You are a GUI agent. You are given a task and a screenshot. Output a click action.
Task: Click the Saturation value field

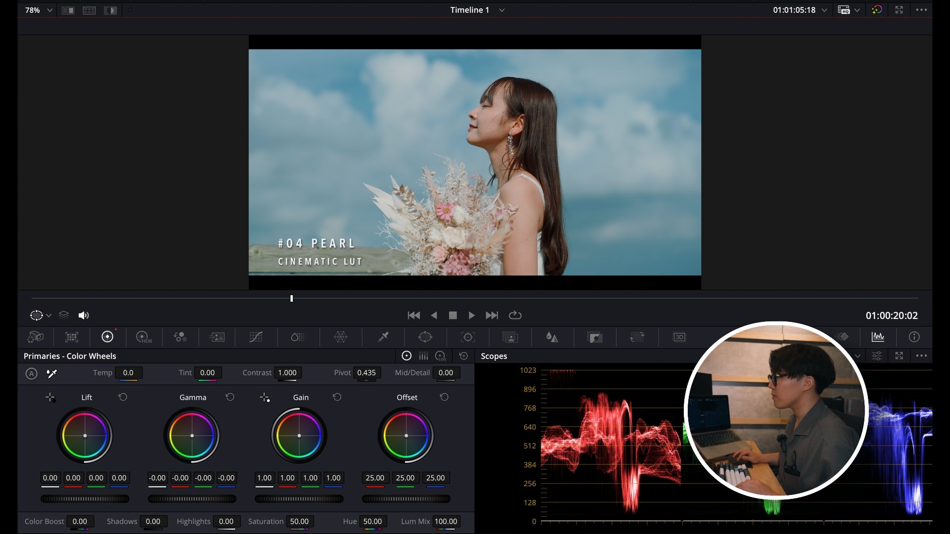pos(299,521)
